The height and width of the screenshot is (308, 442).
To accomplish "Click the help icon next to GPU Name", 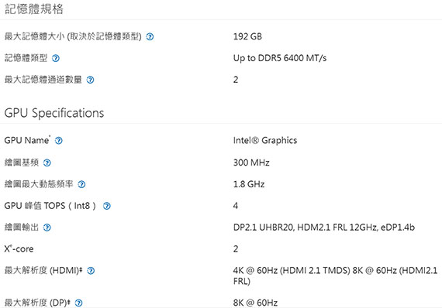I will pyautogui.click(x=59, y=141).
